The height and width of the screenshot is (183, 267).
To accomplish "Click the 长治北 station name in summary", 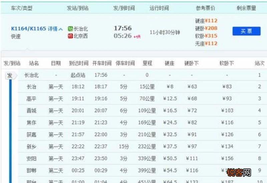I will (x=81, y=29).
